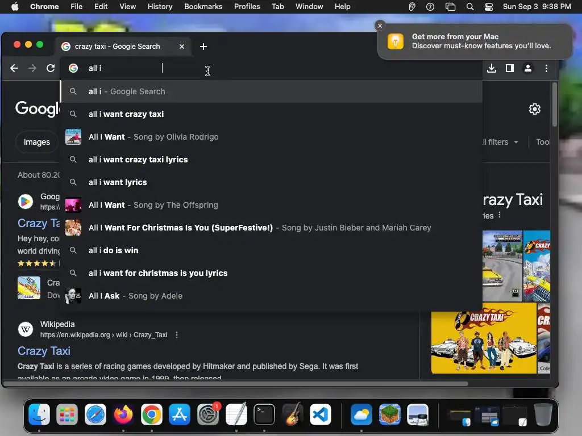582x436 pixels.
Task: Click the Chrome icon in the Dock
Action: click(151, 414)
